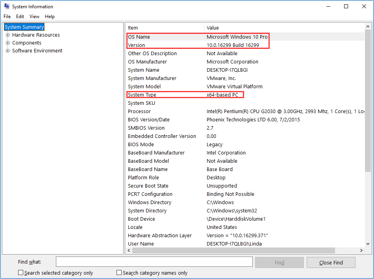Viewport: 374px width, 279px height.
Task: Select the OS Name row
Action: click(x=245, y=37)
